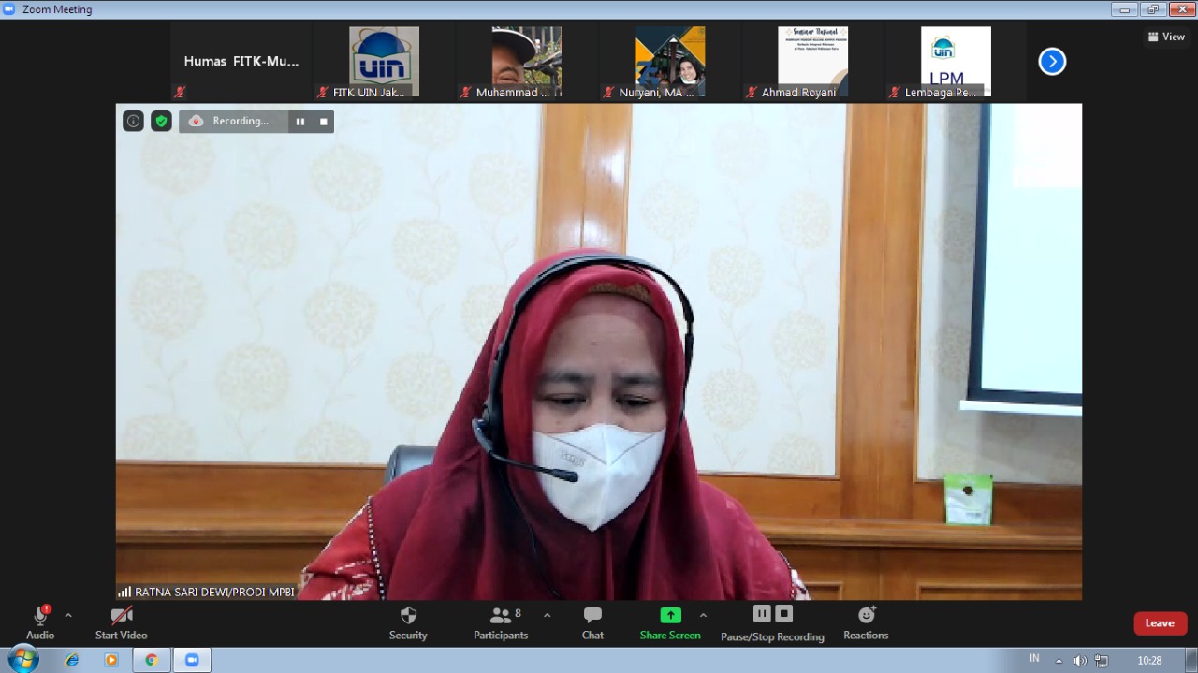1198x673 pixels.
Task: Click the green encryption shield icon
Action: pos(161,121)
